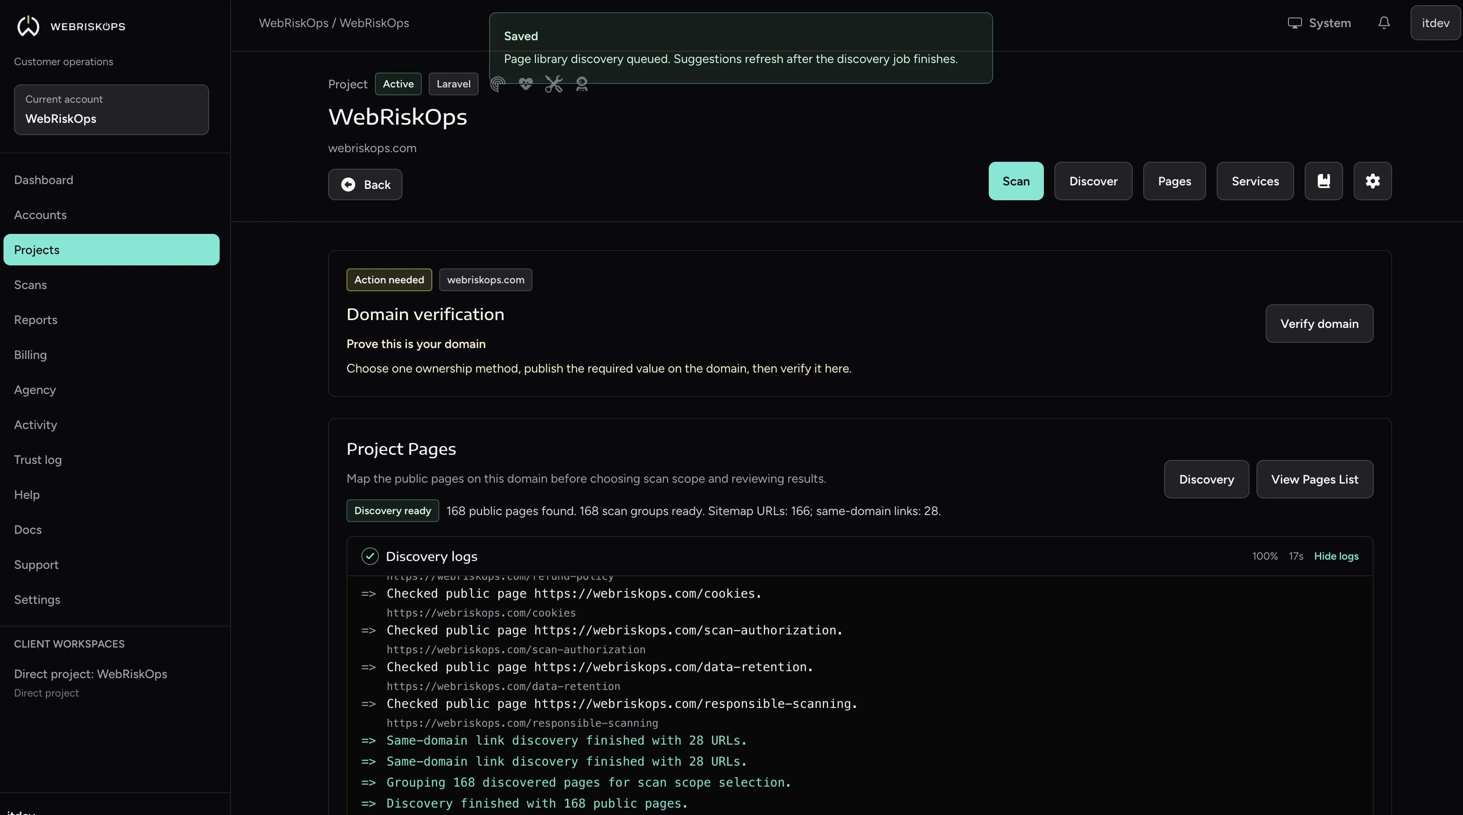
Task: Click the Active status badge
Action: click(398, 84)
